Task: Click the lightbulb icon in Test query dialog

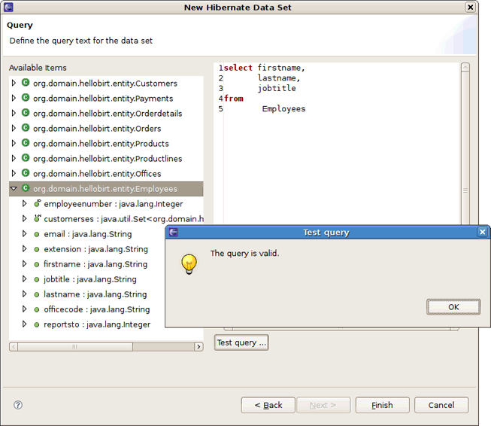Action: coord(189,264)
